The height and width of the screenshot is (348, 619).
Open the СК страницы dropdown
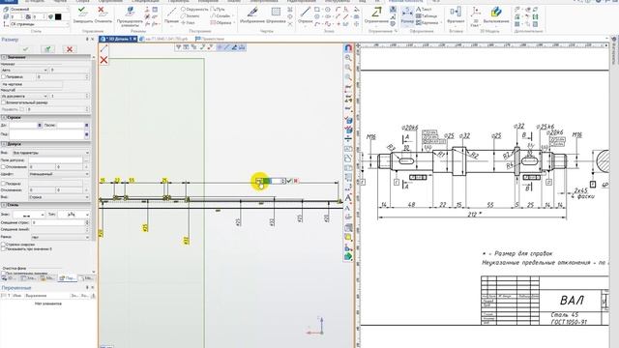click(39, 24)
